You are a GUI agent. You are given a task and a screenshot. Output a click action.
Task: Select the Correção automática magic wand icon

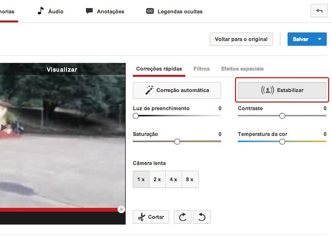tap(149, 90)
